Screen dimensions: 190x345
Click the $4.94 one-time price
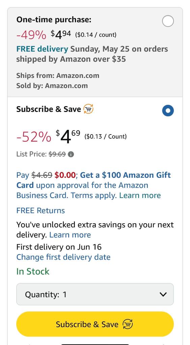point(61,34)
